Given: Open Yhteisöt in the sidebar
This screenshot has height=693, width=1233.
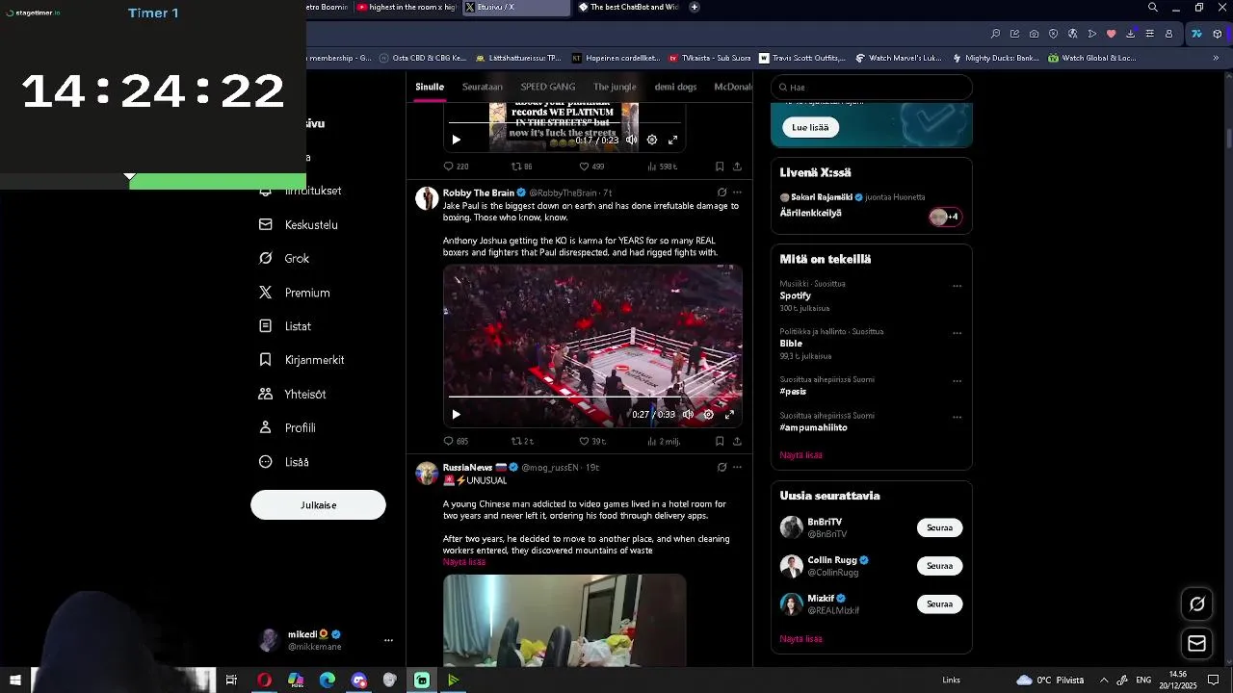Looking at the screenshot, I should pos(293,394).
